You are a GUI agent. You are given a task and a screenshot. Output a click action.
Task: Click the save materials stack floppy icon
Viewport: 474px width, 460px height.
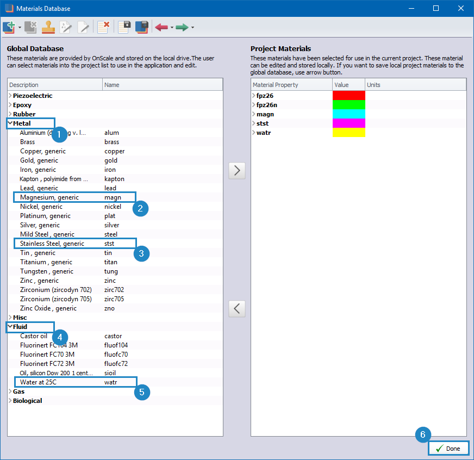(142, 27)
